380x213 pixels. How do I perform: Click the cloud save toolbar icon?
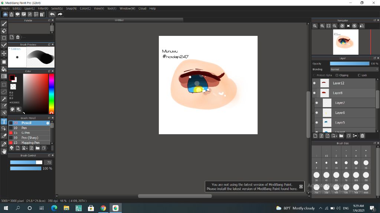coord(5,14)
